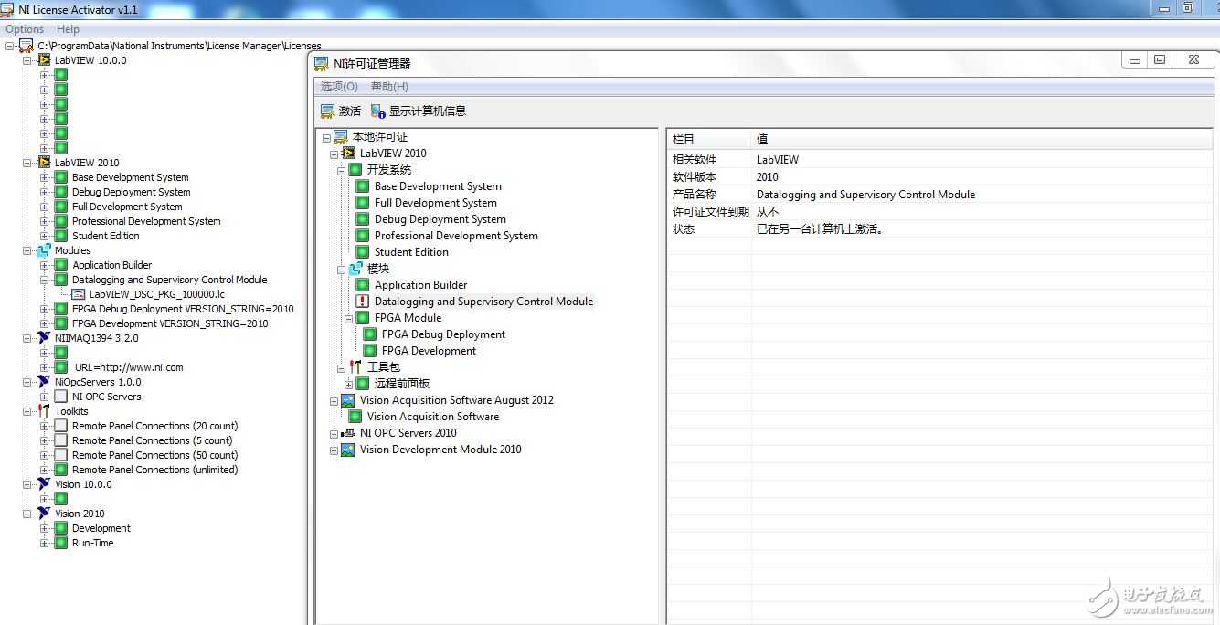Select Vision Acquisition Software tree item
The height and width of the screenshot is (625, 1220).
433,417
